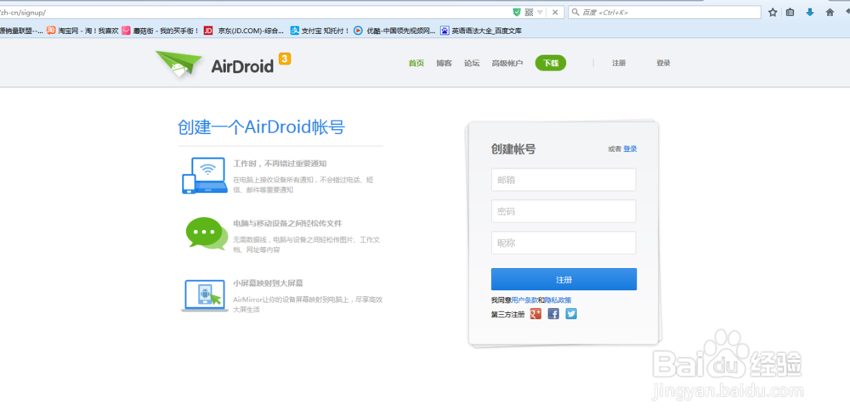
Task: Open the 首页 navigation item
Action: [x=416, y=64]
